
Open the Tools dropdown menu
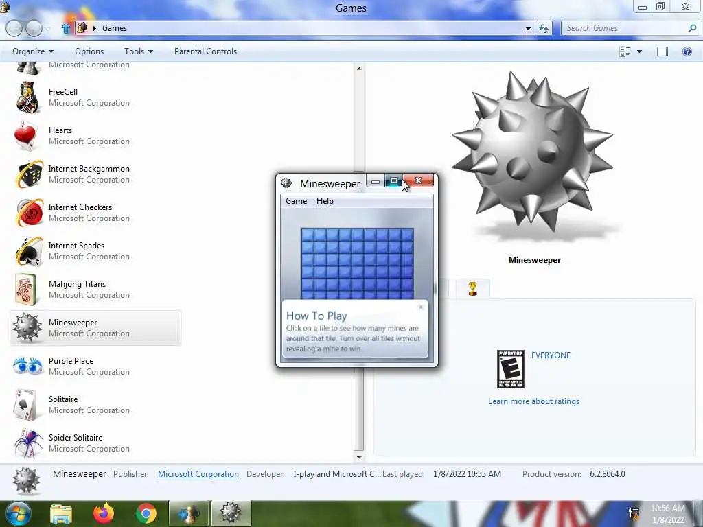tap(139, 51)
